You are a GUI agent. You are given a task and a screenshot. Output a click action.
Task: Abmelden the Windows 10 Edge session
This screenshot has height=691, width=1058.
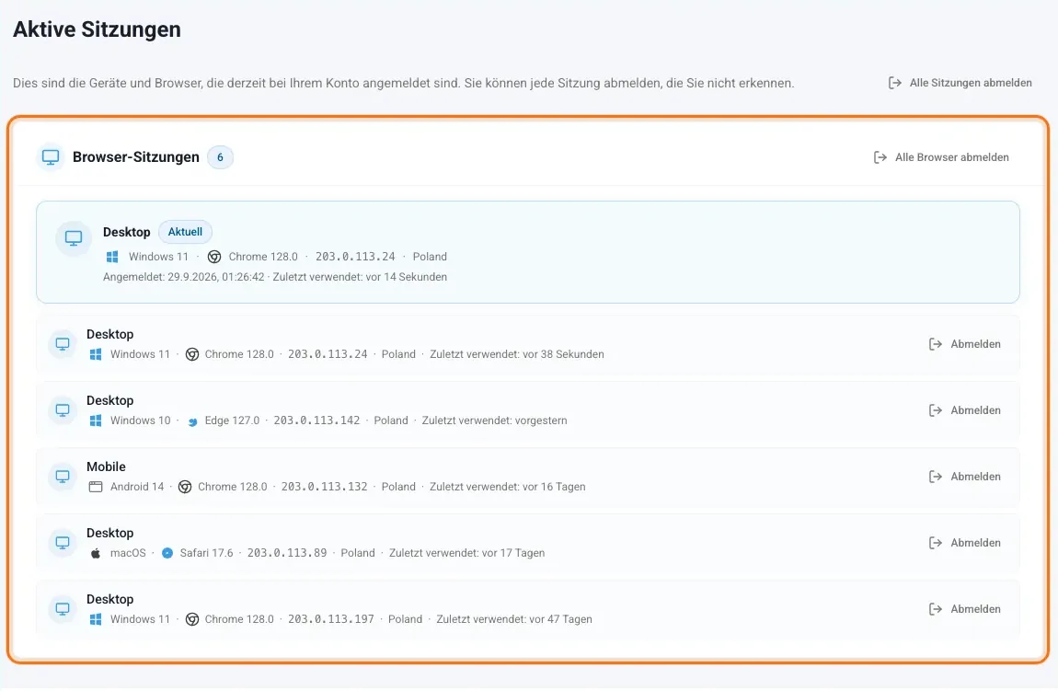click(964, 410)
